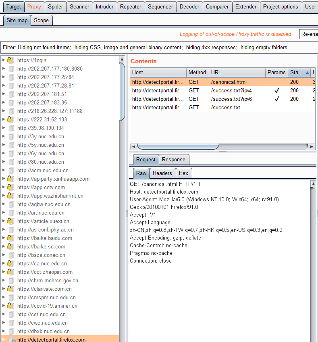The height and width of the screenshot is (342, 318).
Task: Click the page icon beside http://218.26.228.127:11188
Action: (x=11, y=111)
